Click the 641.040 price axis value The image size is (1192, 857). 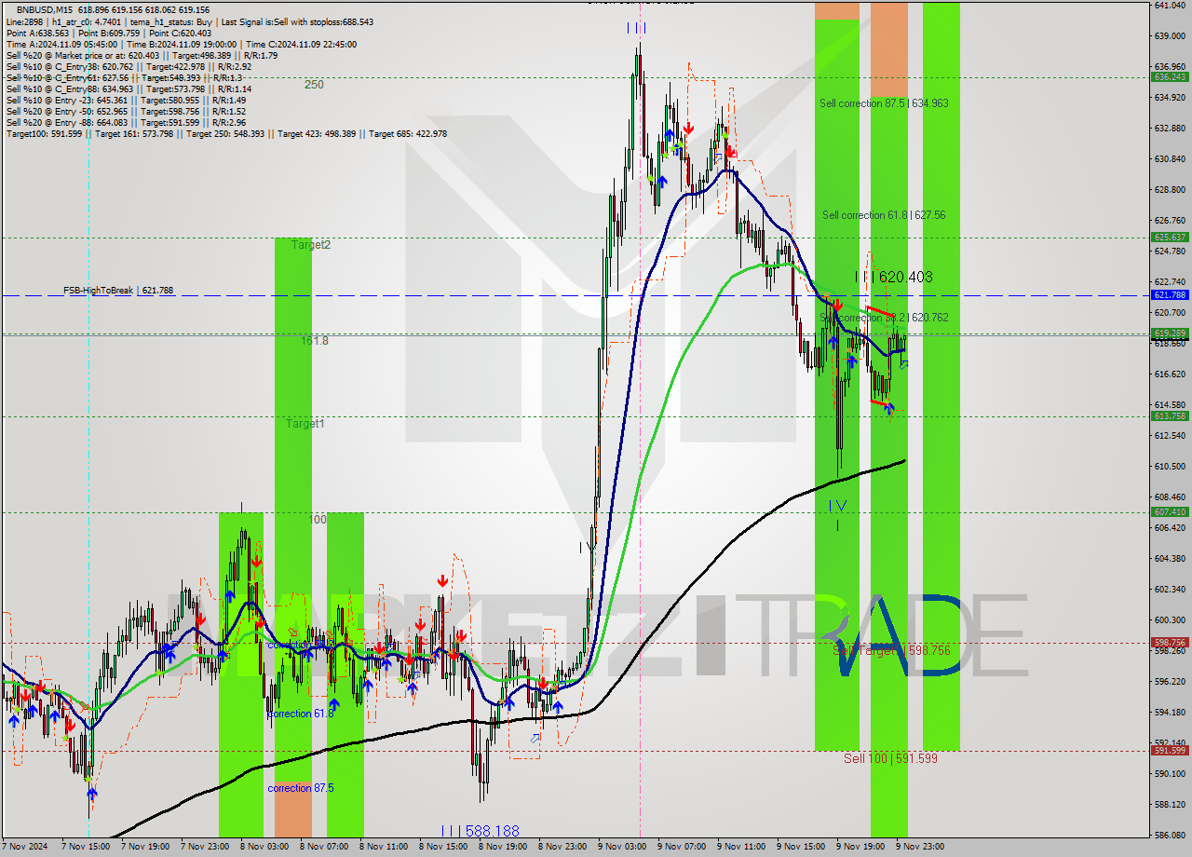[x=1170, y=5]
